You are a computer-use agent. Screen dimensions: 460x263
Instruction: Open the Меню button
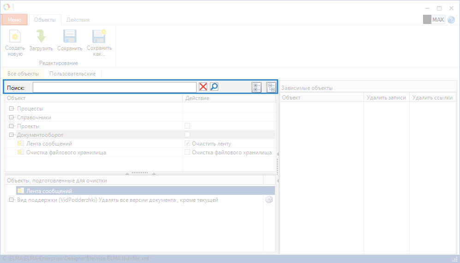tap(14, 20)
